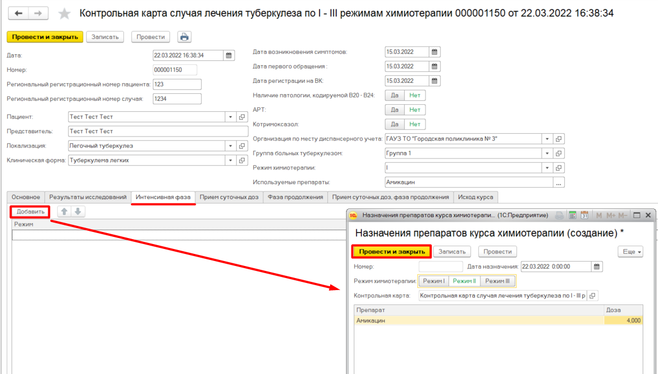Add document to favorites with star icon
The image size is (658, 374).
coord(65,13)
